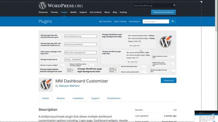
Task: Go to the About page
Action: point(107,12)
